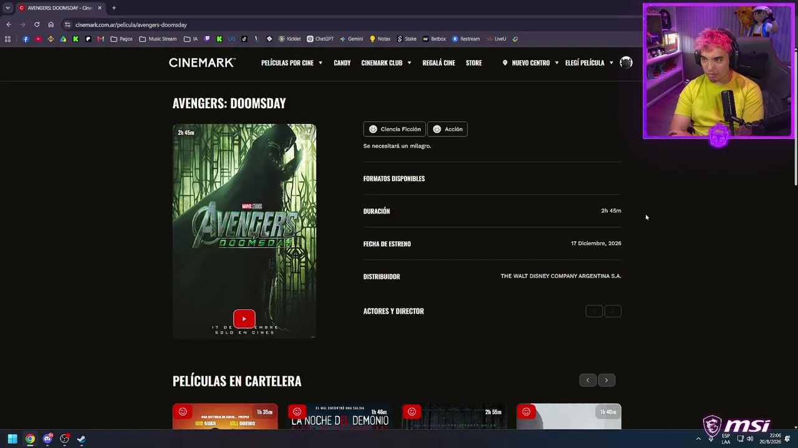Screen dimensions: 798x448
Task: Open the user account avatar icon
Action: pos(626,62)
